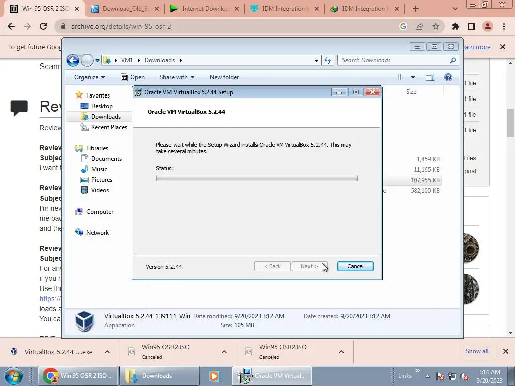This screenshot has width=515, height=386.
Task: Click Show all downloads
Action: tap(477, 351)
